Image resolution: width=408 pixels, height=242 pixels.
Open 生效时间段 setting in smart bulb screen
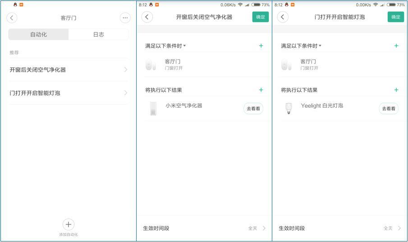[x=340, y=228]
